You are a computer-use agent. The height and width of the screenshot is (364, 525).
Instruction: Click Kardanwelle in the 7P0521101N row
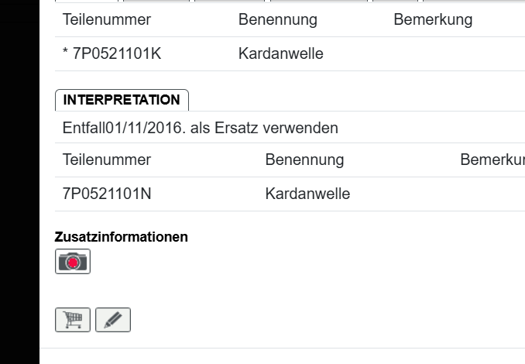click(x=307, y=194)
